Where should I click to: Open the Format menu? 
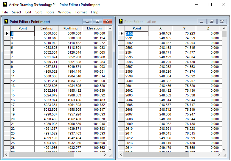coord(81,12)
